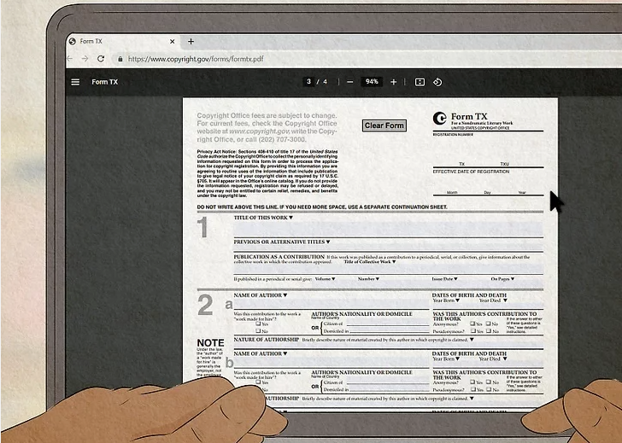Click the Year Died field for author b
The image size is (622, 443).
(x=511, y=364)
